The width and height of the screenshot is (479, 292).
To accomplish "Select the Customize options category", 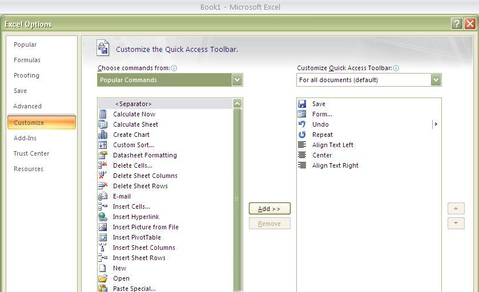I will pos(42,123).
